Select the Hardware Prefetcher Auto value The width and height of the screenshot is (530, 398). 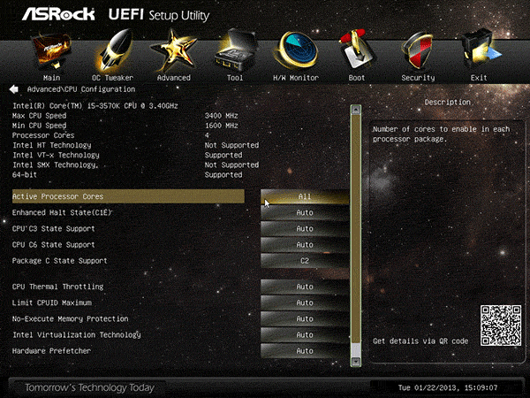pos(304,351)
